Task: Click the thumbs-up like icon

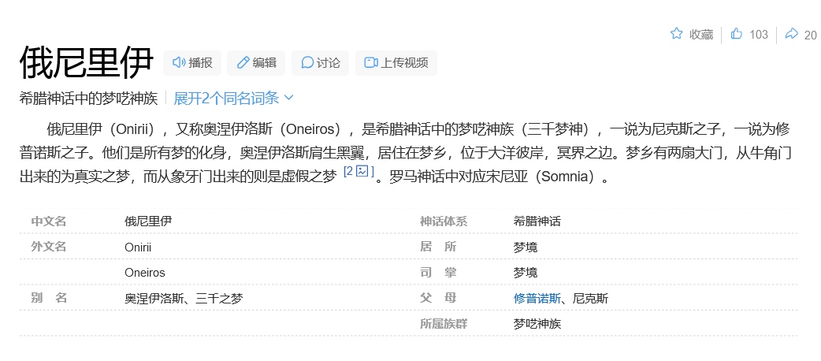Action: [x=737, y=34]
